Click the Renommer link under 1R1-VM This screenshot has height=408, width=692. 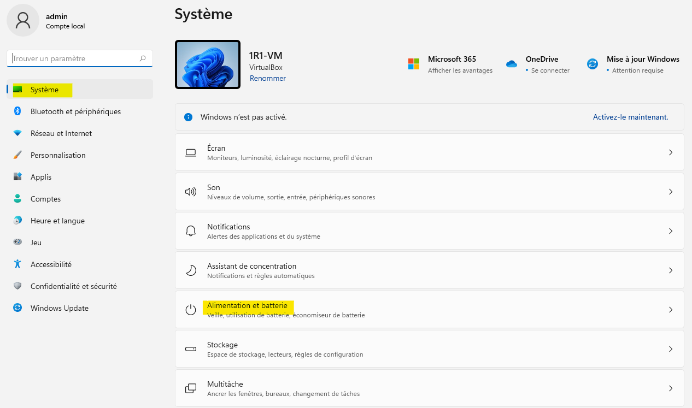[268, 78]
